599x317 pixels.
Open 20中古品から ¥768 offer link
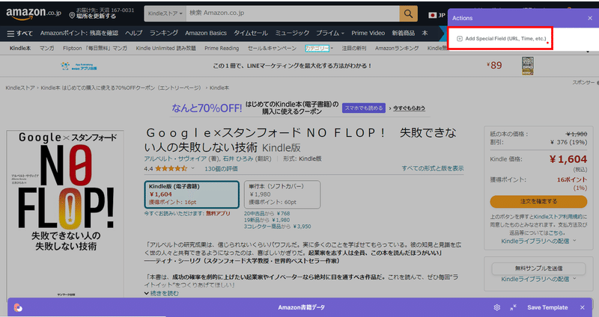click(x=267, y=214)
